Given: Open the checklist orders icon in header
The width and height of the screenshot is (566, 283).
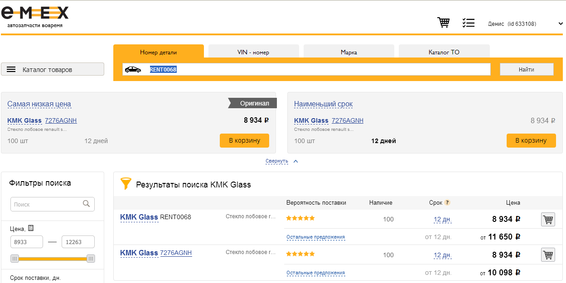Looking at the screenshot, I should (x=468, y=23).
